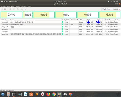Click the ntfs color square in /dev/sda1 row

[63, 22]
